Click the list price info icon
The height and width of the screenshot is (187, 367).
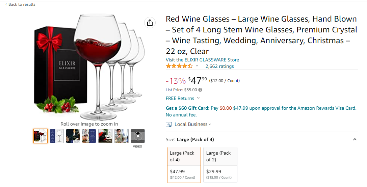point(200,90)
